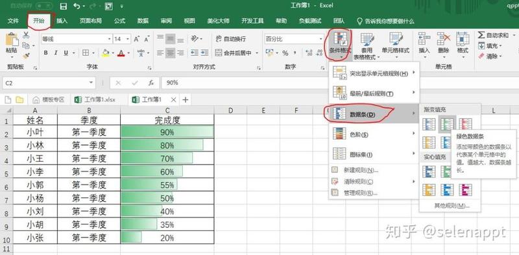Image resolution: width=519 pixels, height=255 pixels.
Task: Toggle Bold formatting button
Action: pos(45,53)
